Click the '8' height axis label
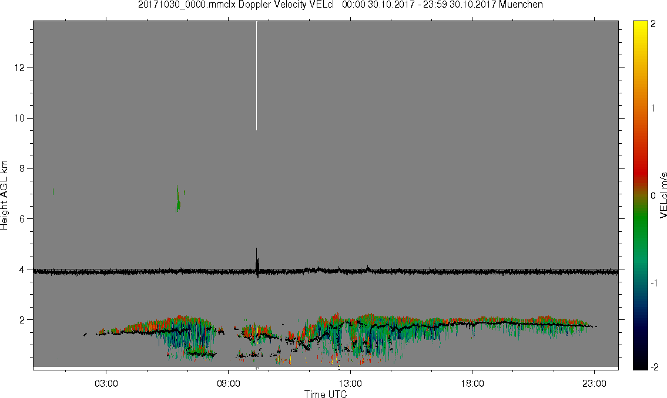 pyautogui.click(x=22, y=168)
